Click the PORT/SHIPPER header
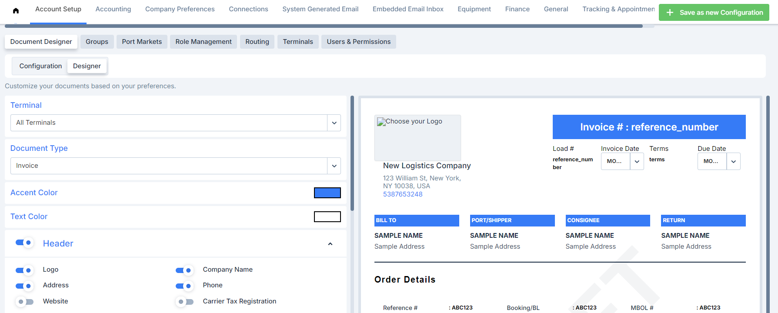The height and width of the screenshot is (313, 778). coord(512,220)
